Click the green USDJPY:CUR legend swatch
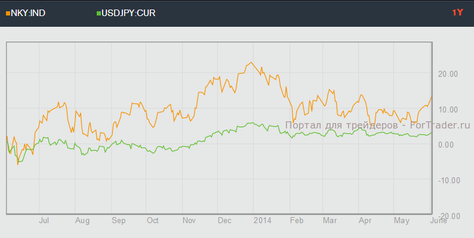 99,13
